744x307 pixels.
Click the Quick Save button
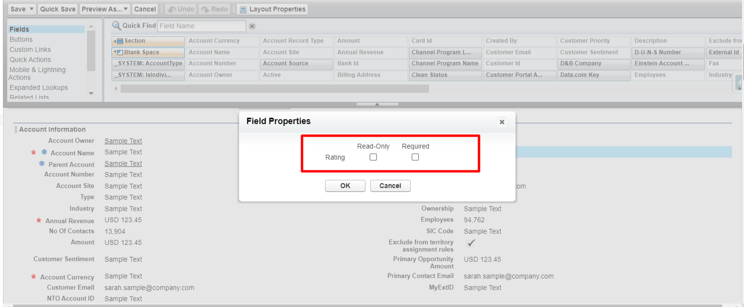(x=58, y=9)
